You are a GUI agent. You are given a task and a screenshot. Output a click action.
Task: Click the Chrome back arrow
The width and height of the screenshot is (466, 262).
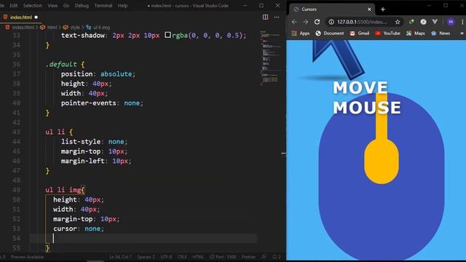294,22
